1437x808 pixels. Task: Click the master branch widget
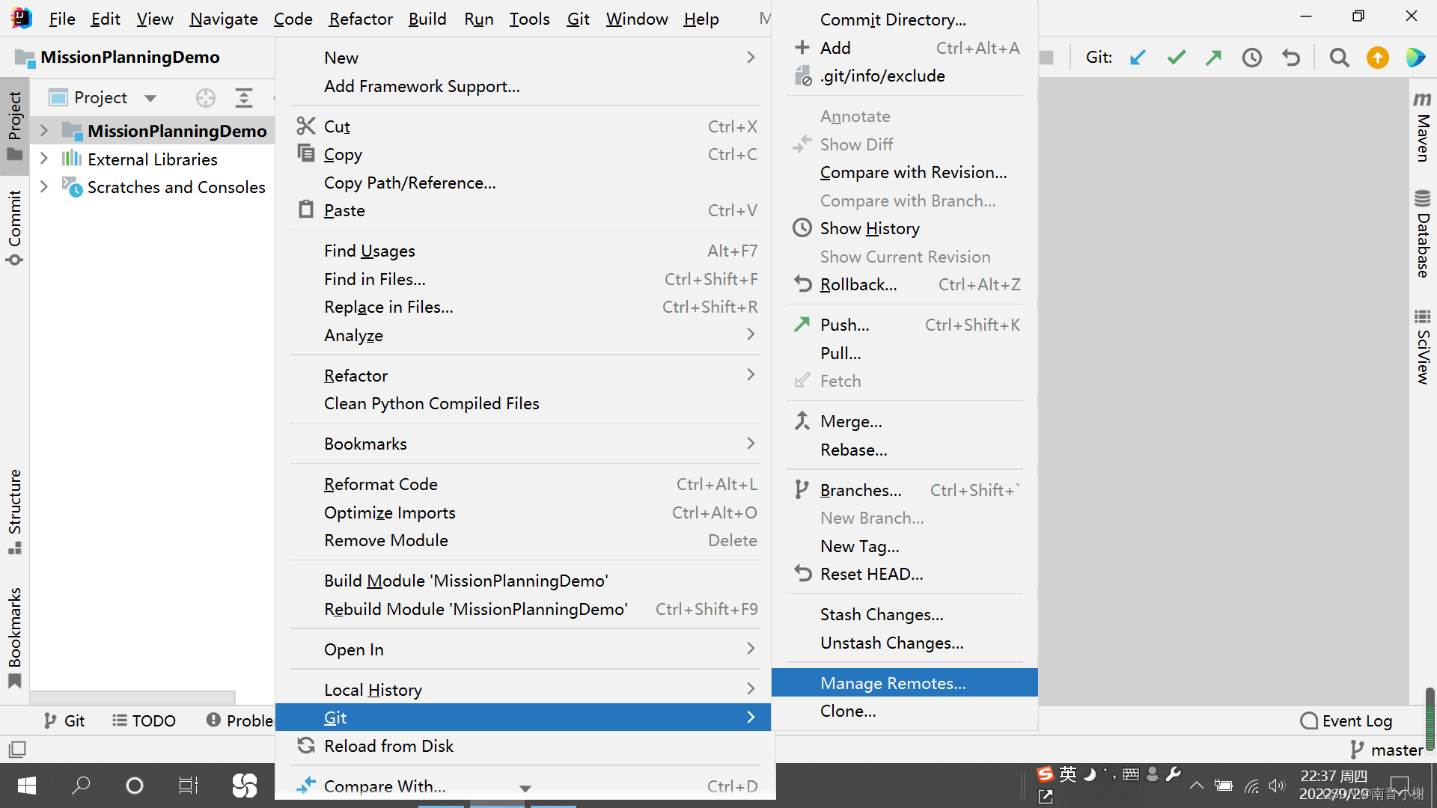[1387, 750]
